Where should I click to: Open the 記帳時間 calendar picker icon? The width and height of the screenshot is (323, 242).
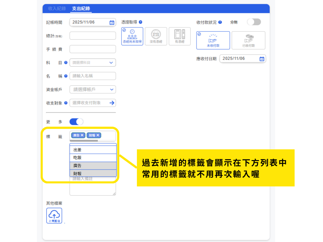[112, 22]
